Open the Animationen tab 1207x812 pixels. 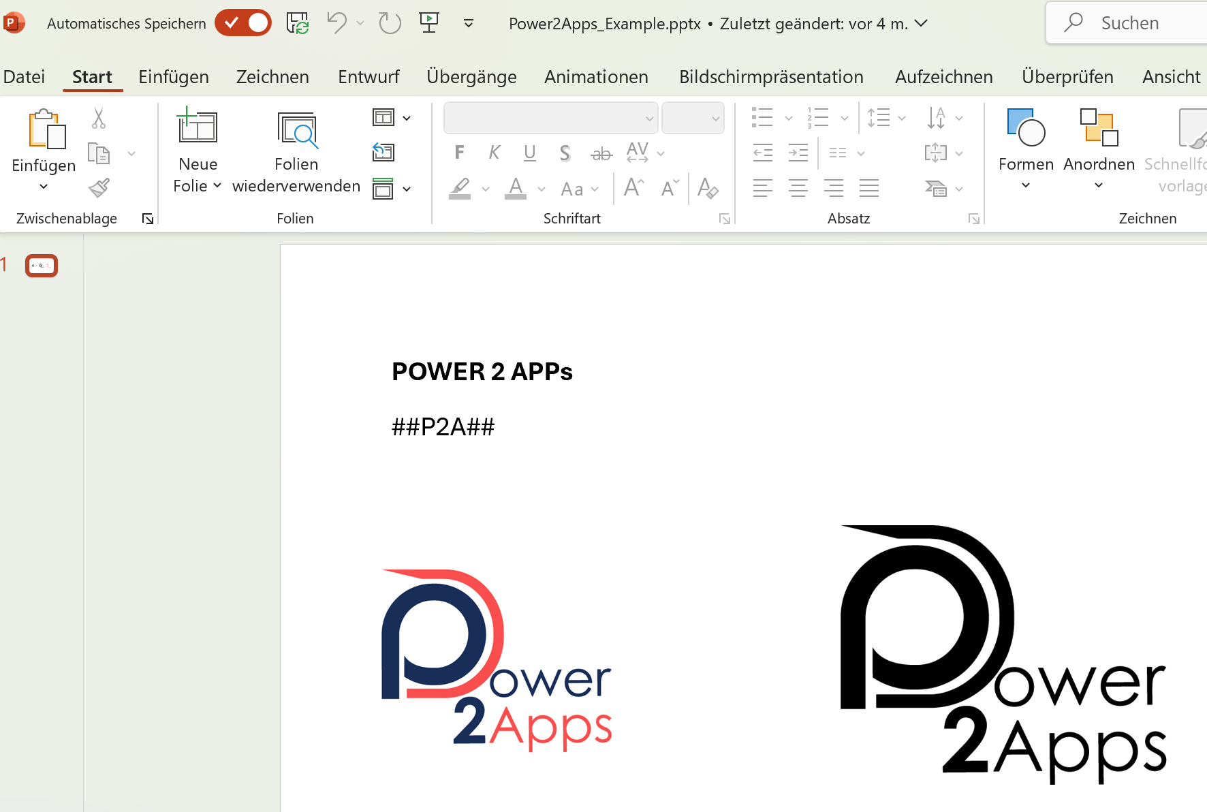[x=596, y=77]
